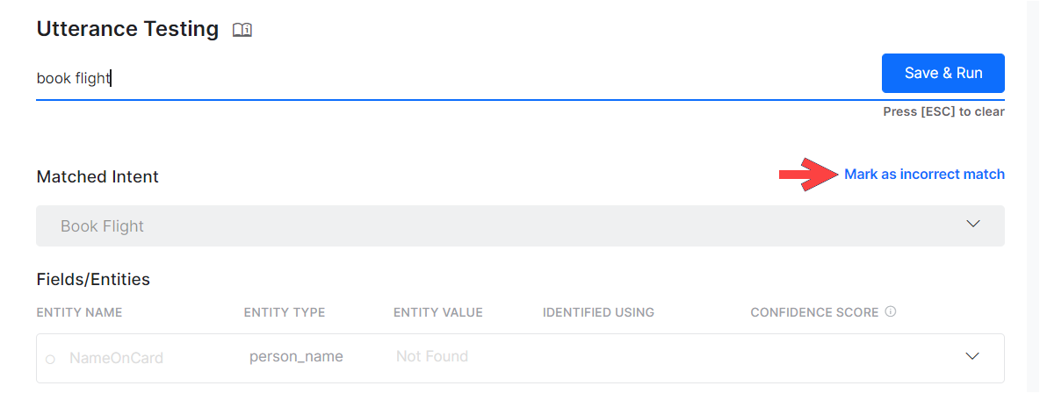This screenshot has height=393, width=1040.
Task: Open the Book Flight matched intent dropdown
Action: click(519, 226)
